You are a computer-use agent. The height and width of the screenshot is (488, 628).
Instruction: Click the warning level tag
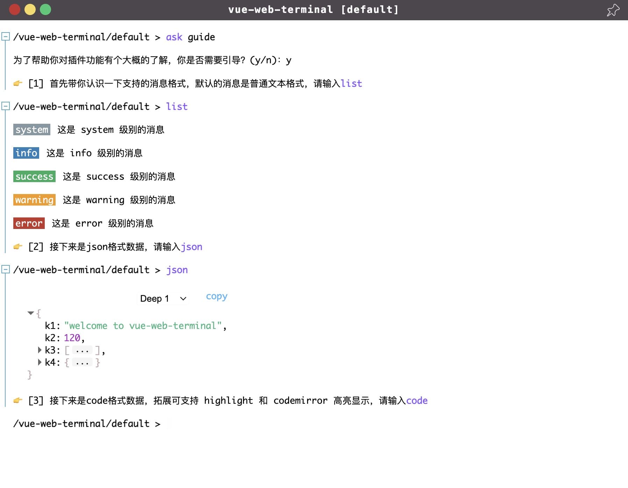pyautogui.click(x=34, y=200)
